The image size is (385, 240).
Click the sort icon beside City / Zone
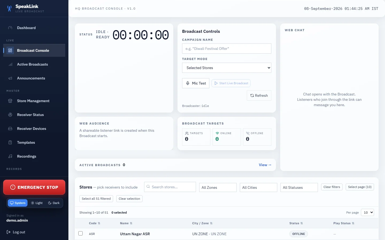[x=211, y=223]
